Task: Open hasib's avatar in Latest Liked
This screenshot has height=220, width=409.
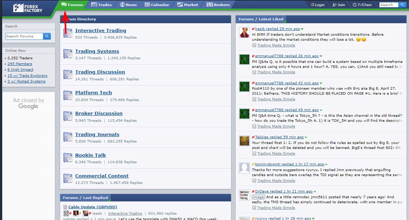Action: [244, 32]
